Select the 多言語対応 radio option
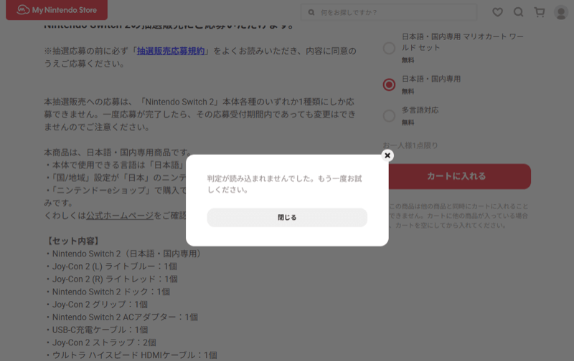 (389, 116)
